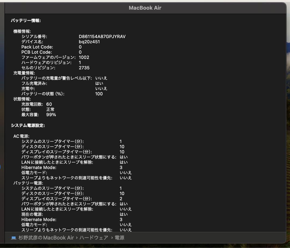Select maximum capacity value 99%
This screenshot has height=248, width=290.
[x=51, y=115]
